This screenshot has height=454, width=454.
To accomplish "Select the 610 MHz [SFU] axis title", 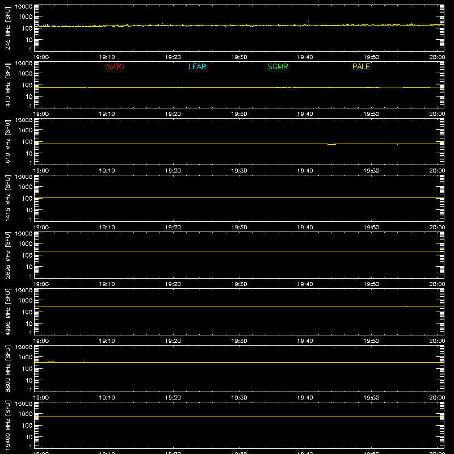I will pyautogui.click(x=8, y=141).
